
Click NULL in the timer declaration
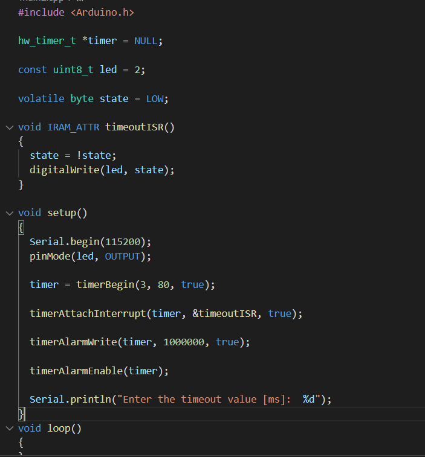(146, 41)
